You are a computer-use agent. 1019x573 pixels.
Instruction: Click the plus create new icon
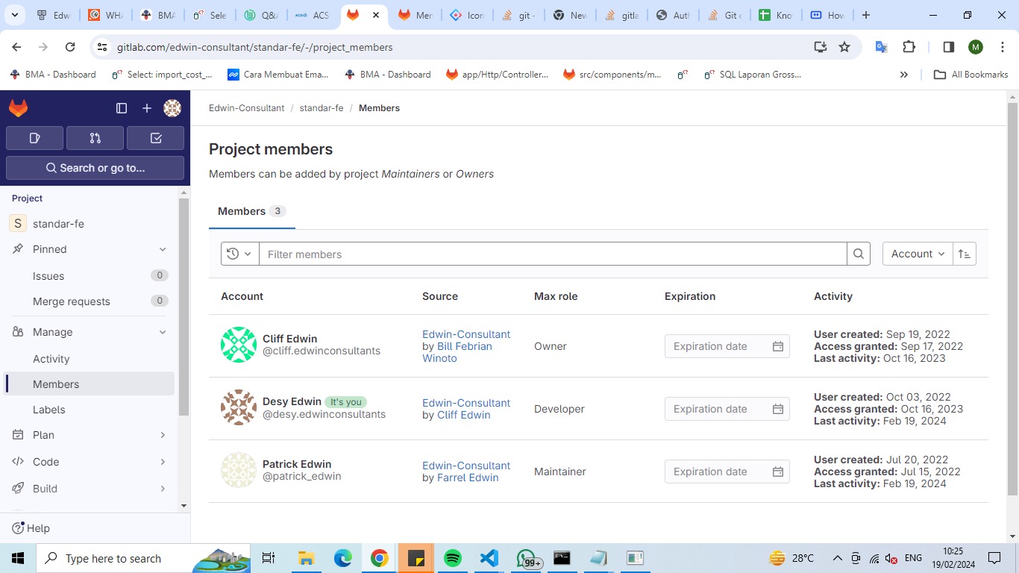pyautogui.click(x=147, y=108)
